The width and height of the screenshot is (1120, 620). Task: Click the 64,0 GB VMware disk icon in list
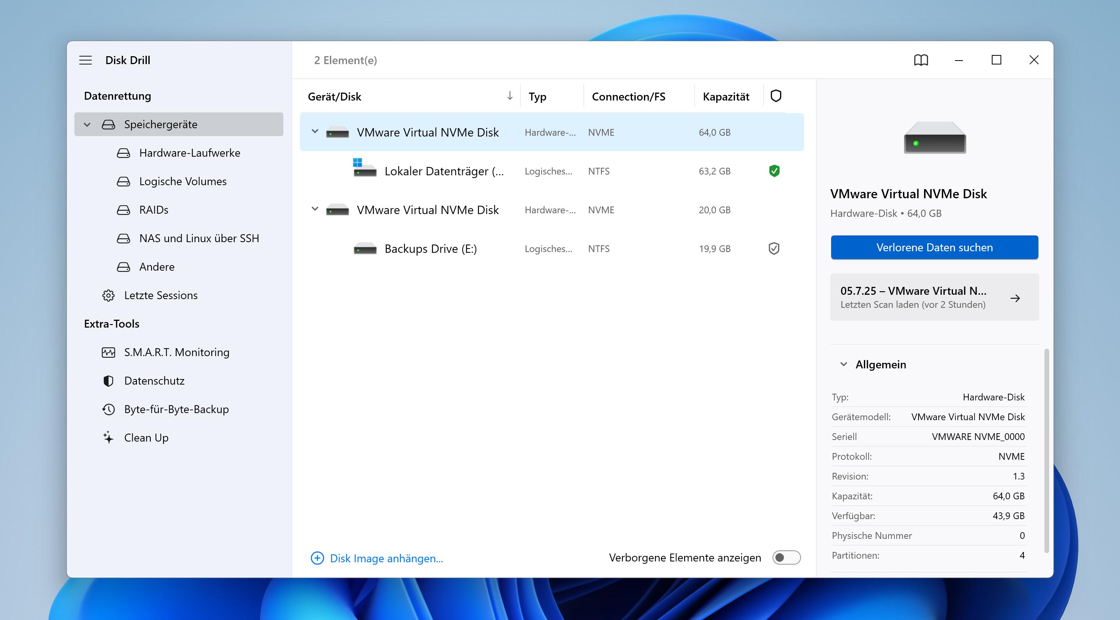tap(338, 132)
